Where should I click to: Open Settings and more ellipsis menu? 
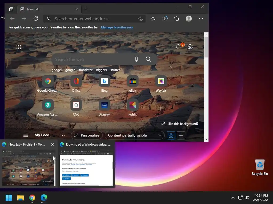[201, 19]
